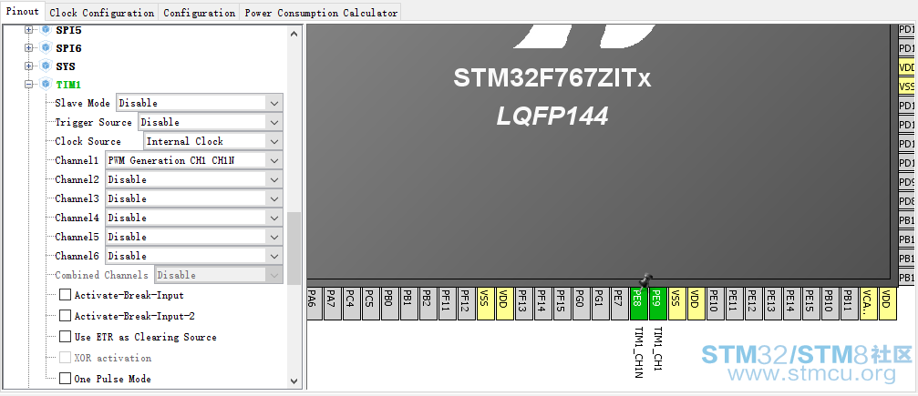
Task: Switch to the Pinout tab
Action: (22, 12)
